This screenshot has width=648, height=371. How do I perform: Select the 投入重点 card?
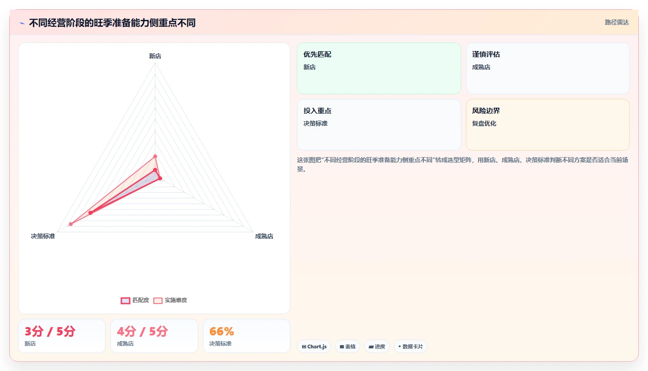point(379,125)
